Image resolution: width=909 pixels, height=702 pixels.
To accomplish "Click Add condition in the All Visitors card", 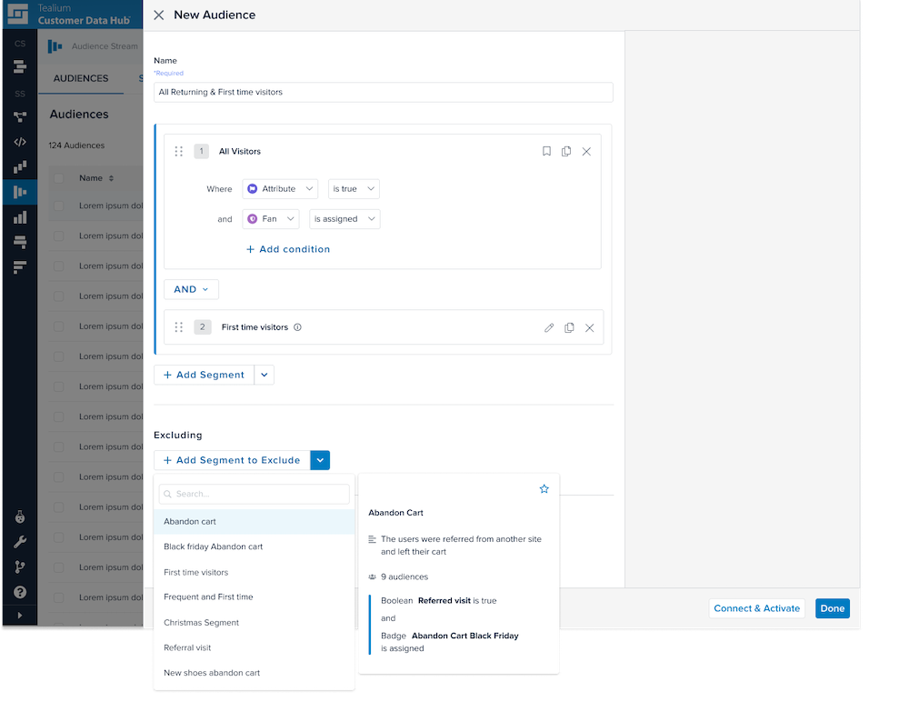I will pos(288,248).
